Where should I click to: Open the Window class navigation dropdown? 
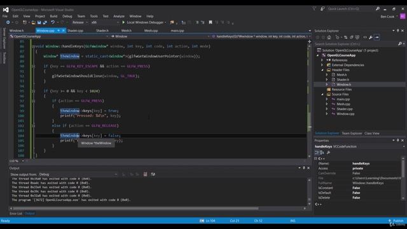click(160, 37)
